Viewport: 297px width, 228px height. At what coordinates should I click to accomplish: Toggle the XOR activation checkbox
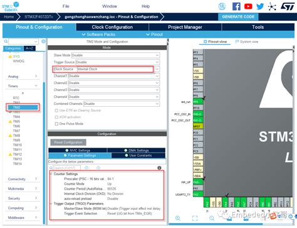[x=56, y=117]
